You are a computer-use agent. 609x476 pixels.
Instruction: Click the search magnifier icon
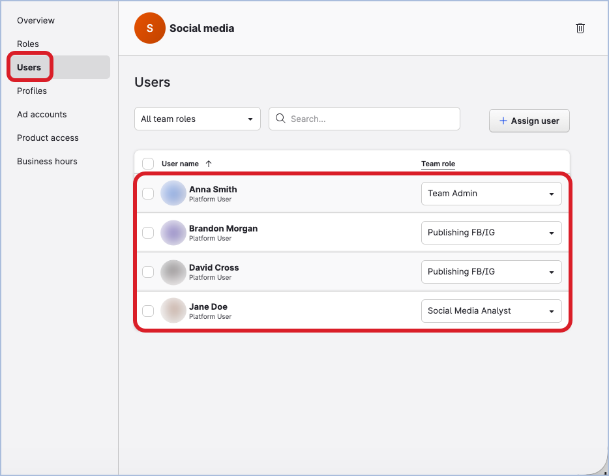[x=280, y=119]
